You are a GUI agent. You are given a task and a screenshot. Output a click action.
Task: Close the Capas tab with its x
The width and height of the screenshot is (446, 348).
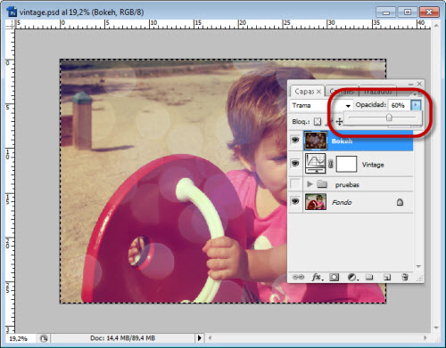coord(318,92)
